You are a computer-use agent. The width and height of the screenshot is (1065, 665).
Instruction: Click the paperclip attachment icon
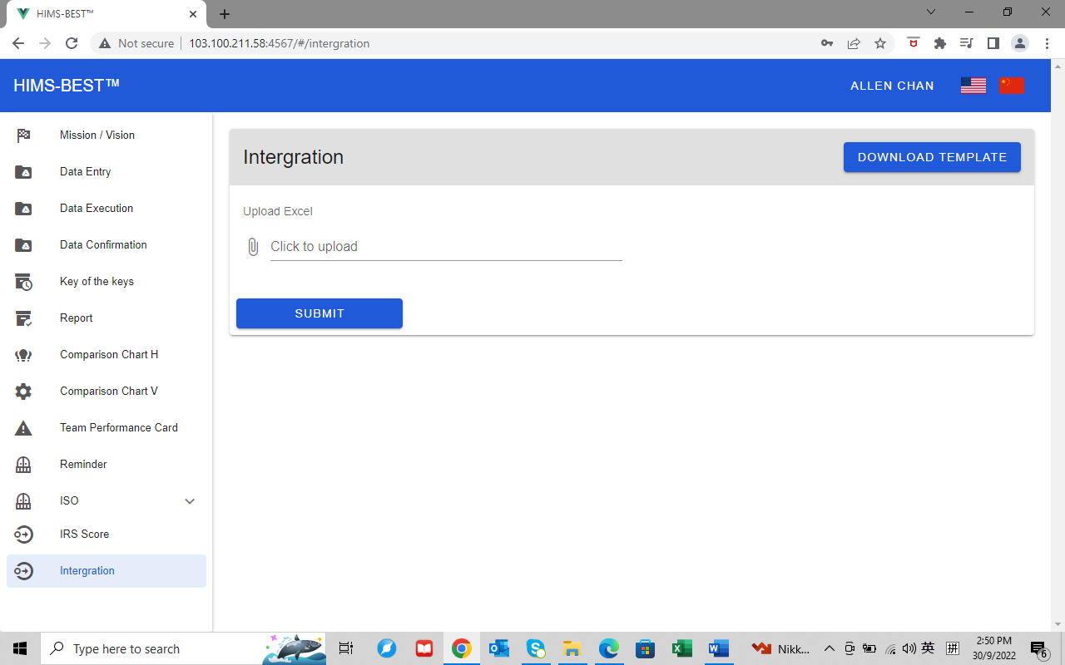click(x=253, y=247)
